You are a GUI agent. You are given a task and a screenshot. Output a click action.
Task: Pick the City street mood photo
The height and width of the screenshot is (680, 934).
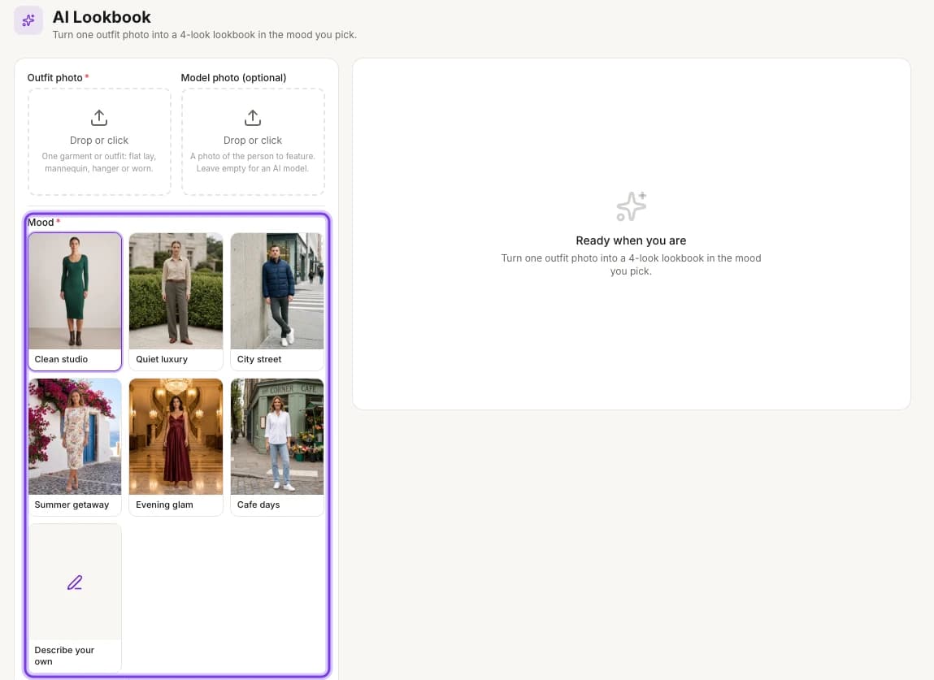point(277,291)
